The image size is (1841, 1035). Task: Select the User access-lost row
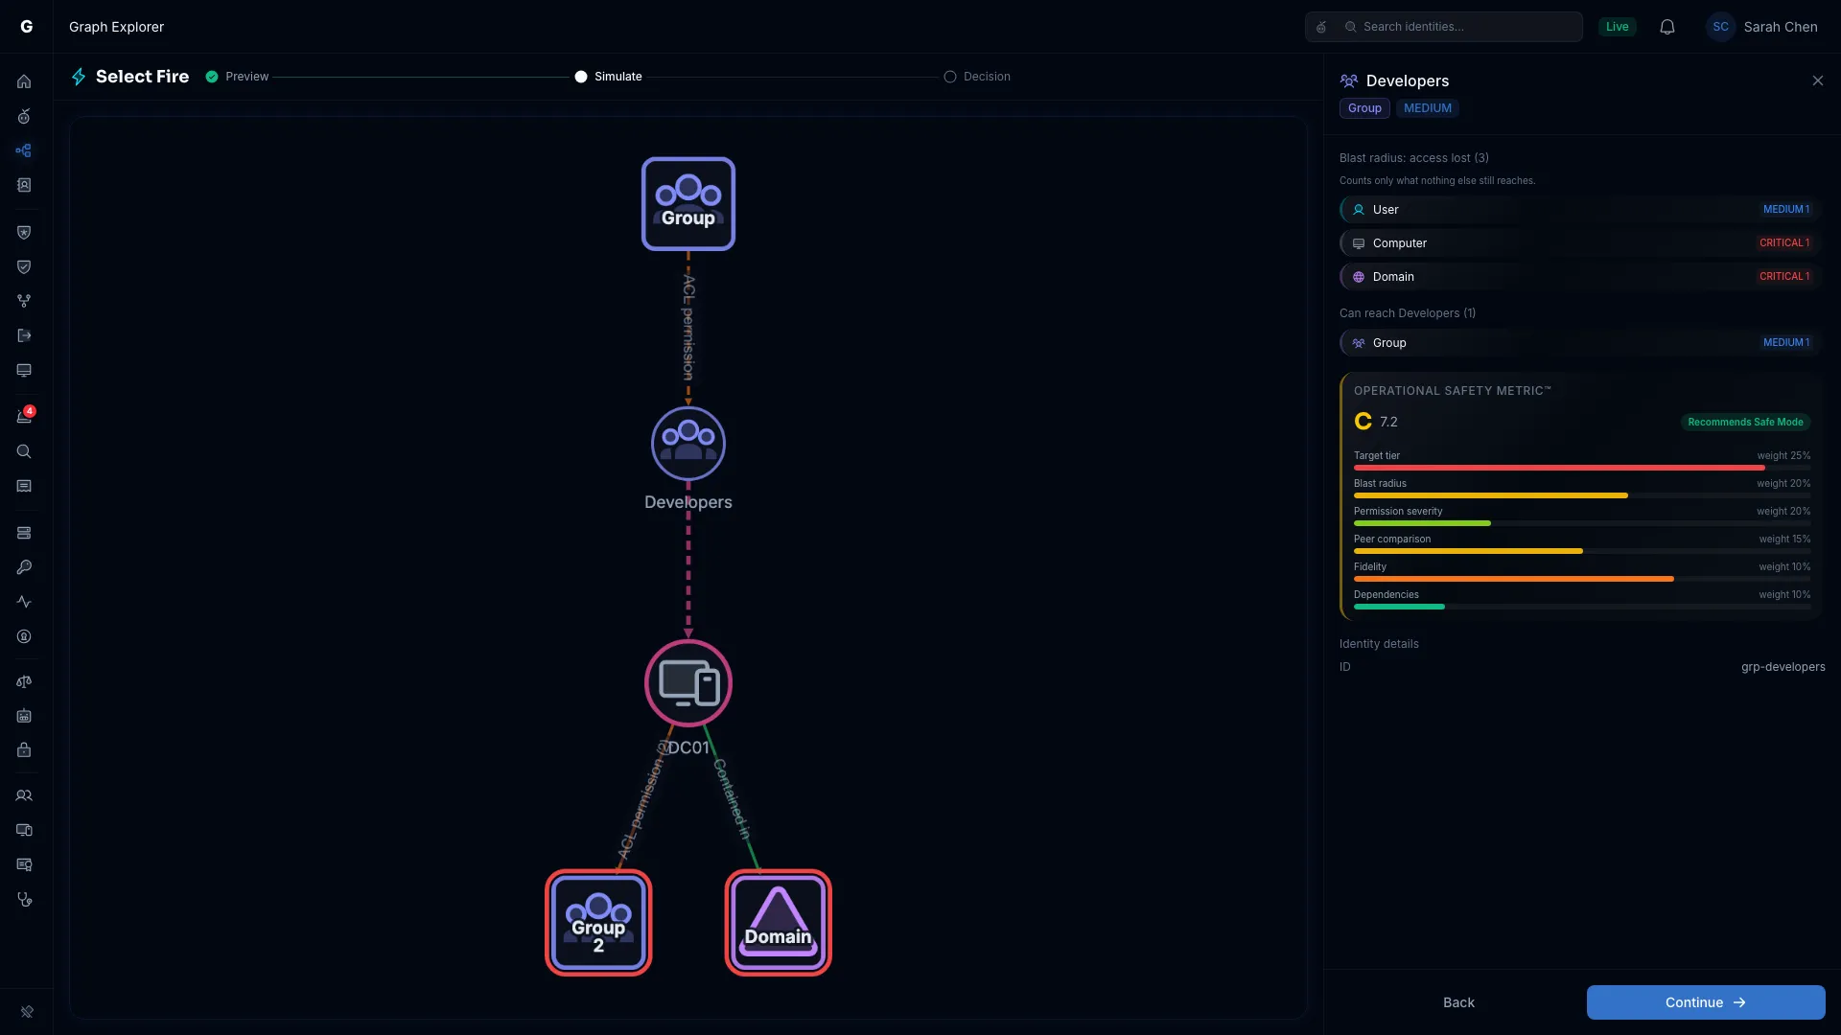click(x=1579, y=210)
